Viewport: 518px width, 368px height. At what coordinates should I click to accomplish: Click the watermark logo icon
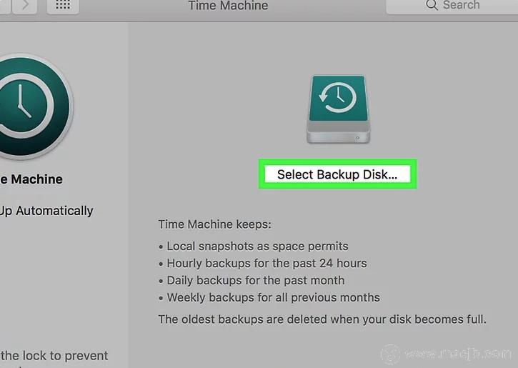(x=389, y=353)
